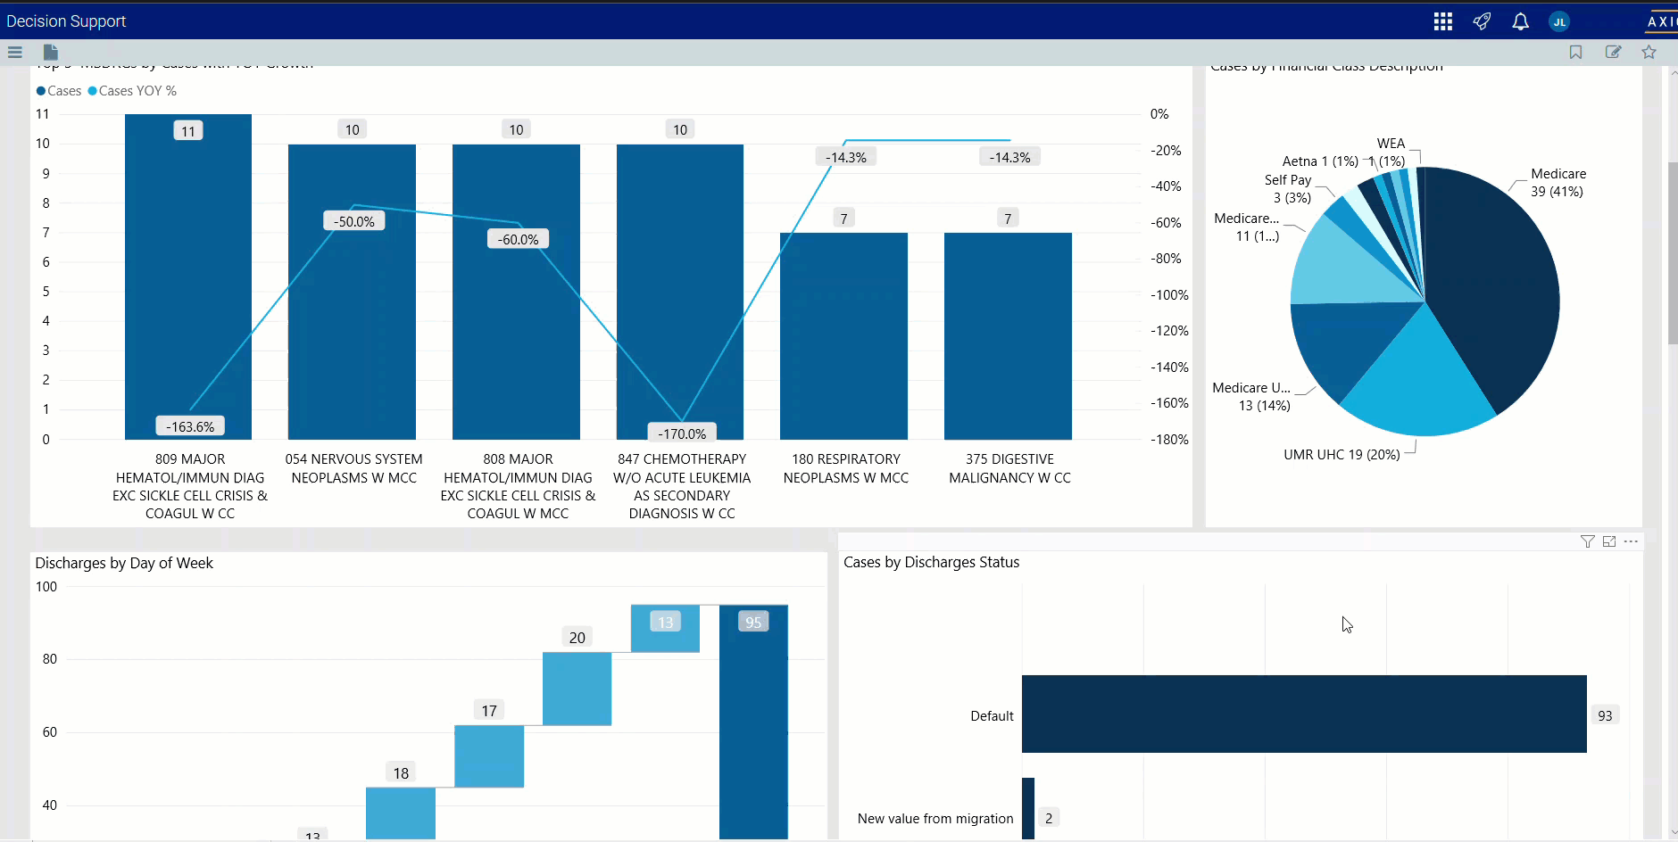The image size is (1678, 842).
Task: Open more options ellipsis on Discharges Status
Action: (1631, 541)
